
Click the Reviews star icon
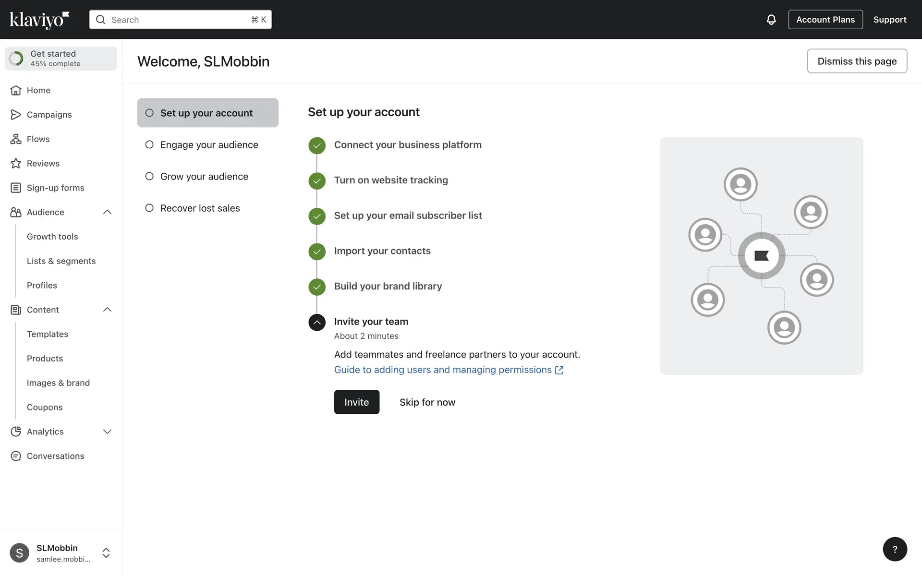(x=16, y=164)
